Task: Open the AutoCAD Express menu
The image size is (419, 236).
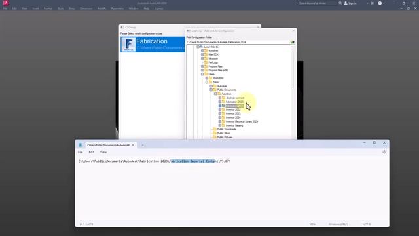Action: [158, 9]
